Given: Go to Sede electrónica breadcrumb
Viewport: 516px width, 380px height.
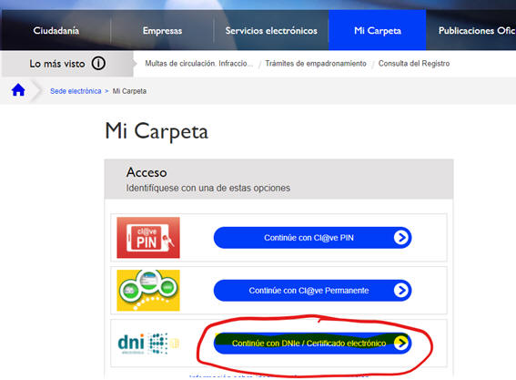Looking at the screenshot, I should 76,91.
